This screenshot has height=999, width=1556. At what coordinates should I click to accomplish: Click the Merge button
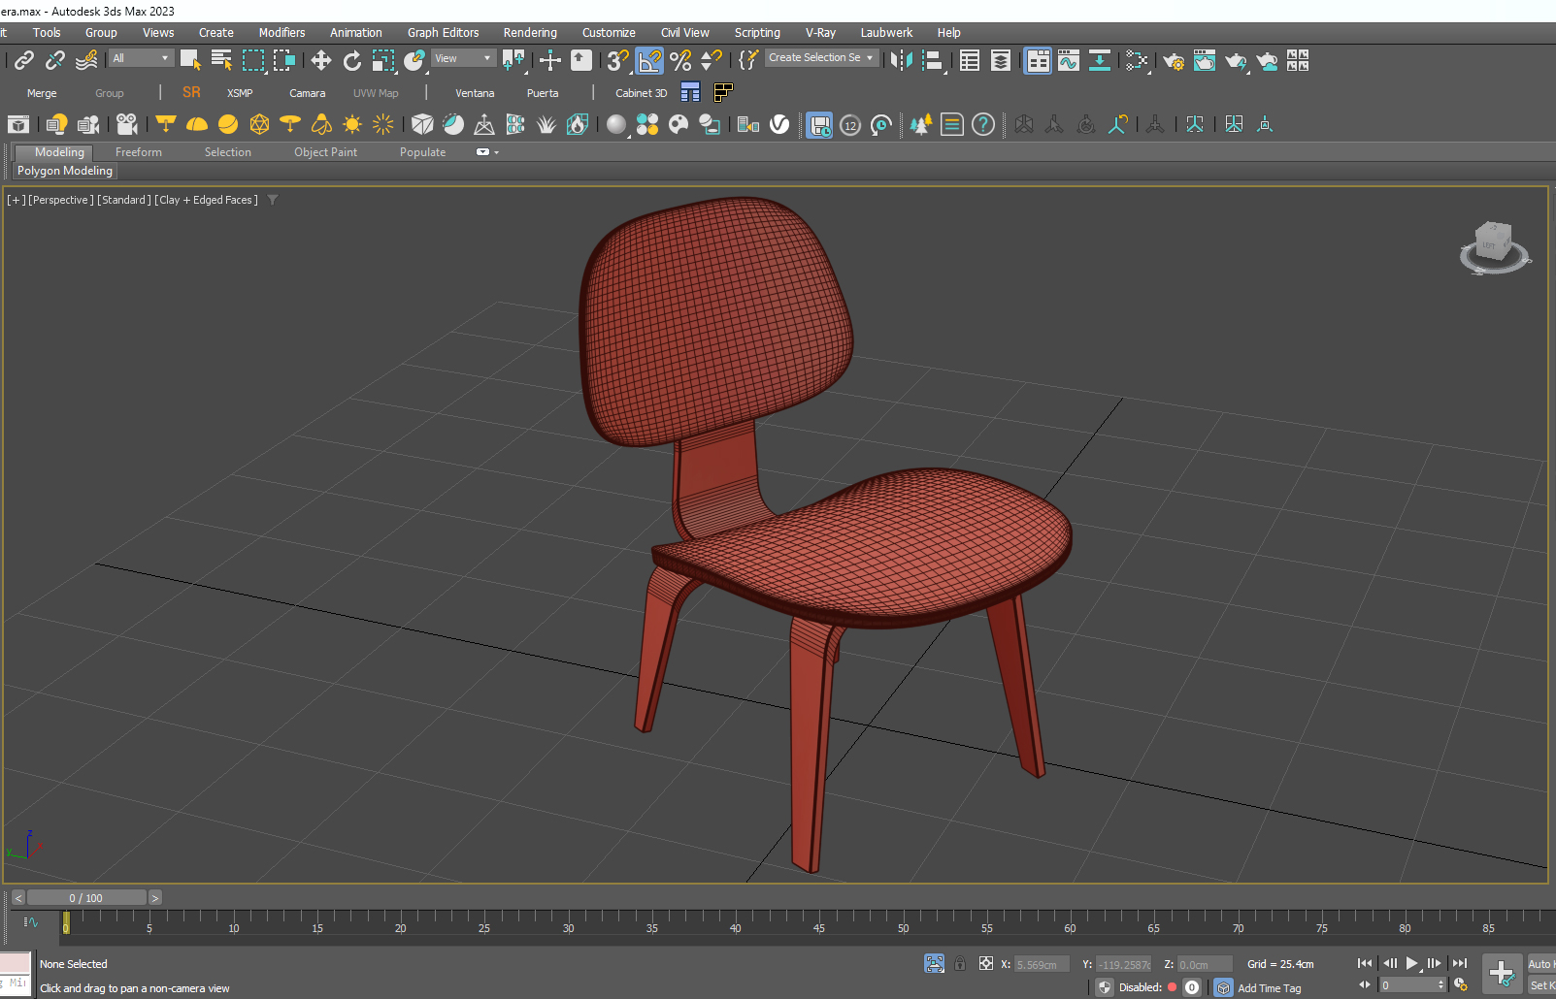coord(42,93)
